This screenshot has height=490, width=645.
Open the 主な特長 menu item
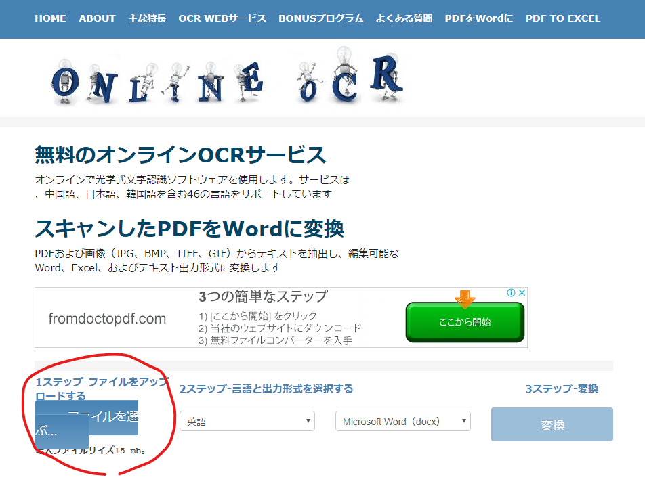click(x=147, y=18)
